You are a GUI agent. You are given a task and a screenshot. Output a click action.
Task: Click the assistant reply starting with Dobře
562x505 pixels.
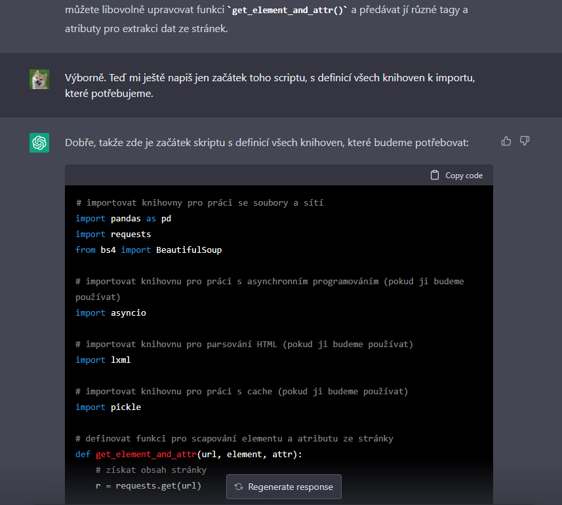pyautogui.click(x=266, y=142)
